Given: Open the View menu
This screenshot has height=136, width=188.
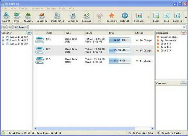Looking at the screenshot, I should (x=13, y=9).
